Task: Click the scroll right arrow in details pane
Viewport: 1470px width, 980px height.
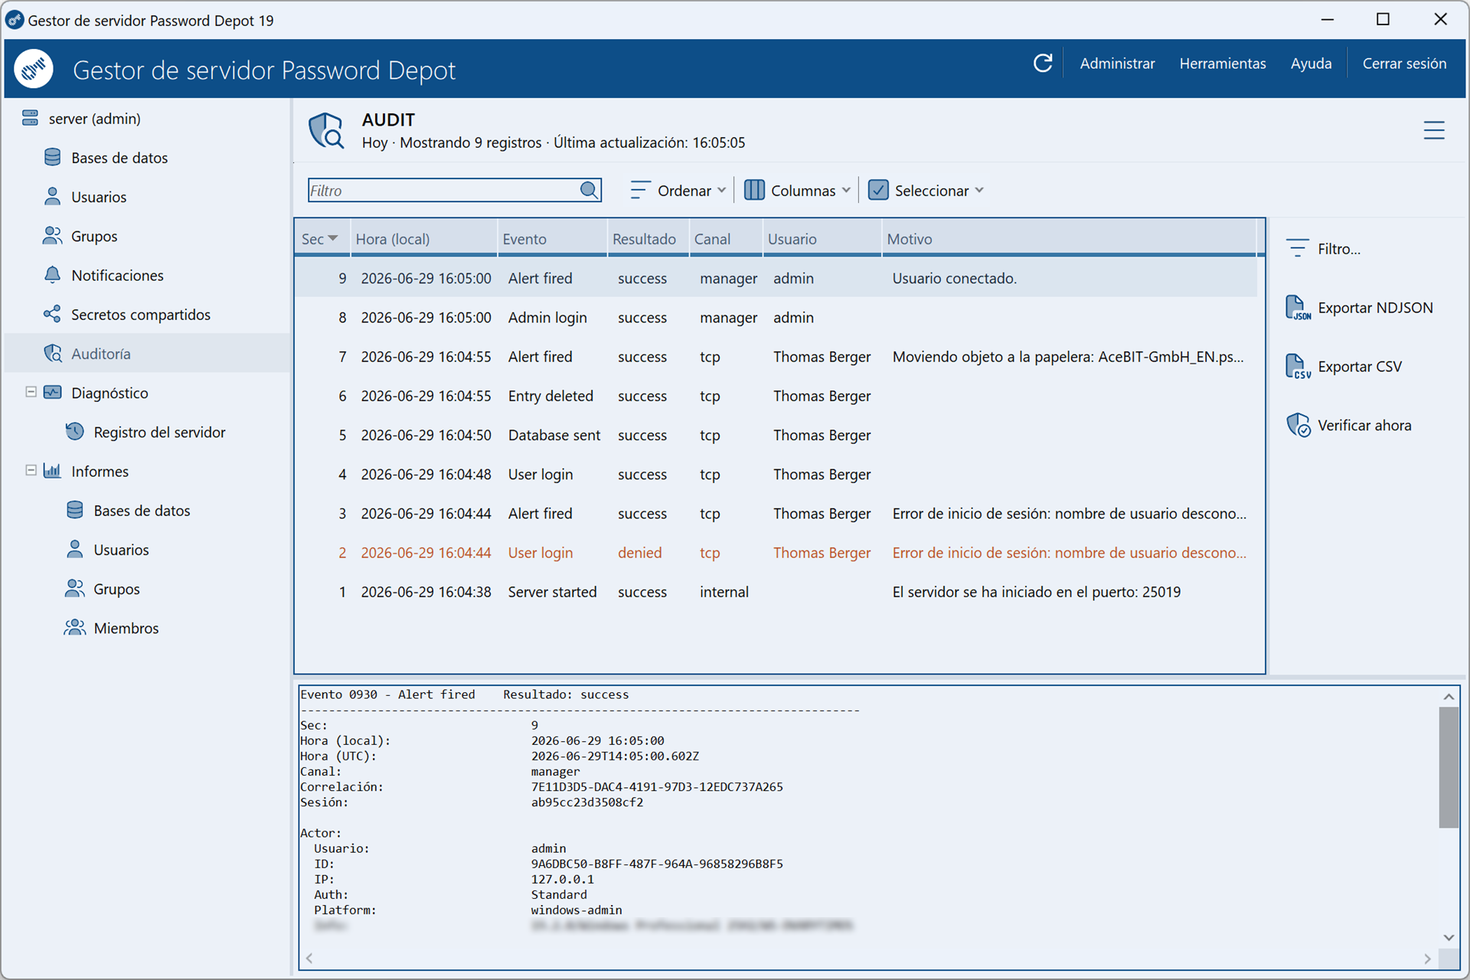Action: pyautogui.click(x=1427, y=959)
